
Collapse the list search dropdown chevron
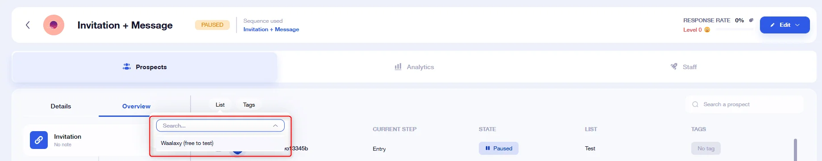(x=275, y=126)
